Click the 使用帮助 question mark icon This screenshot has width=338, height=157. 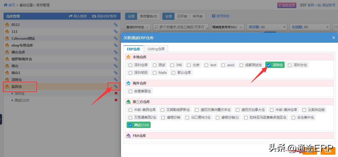pos(213,16)
